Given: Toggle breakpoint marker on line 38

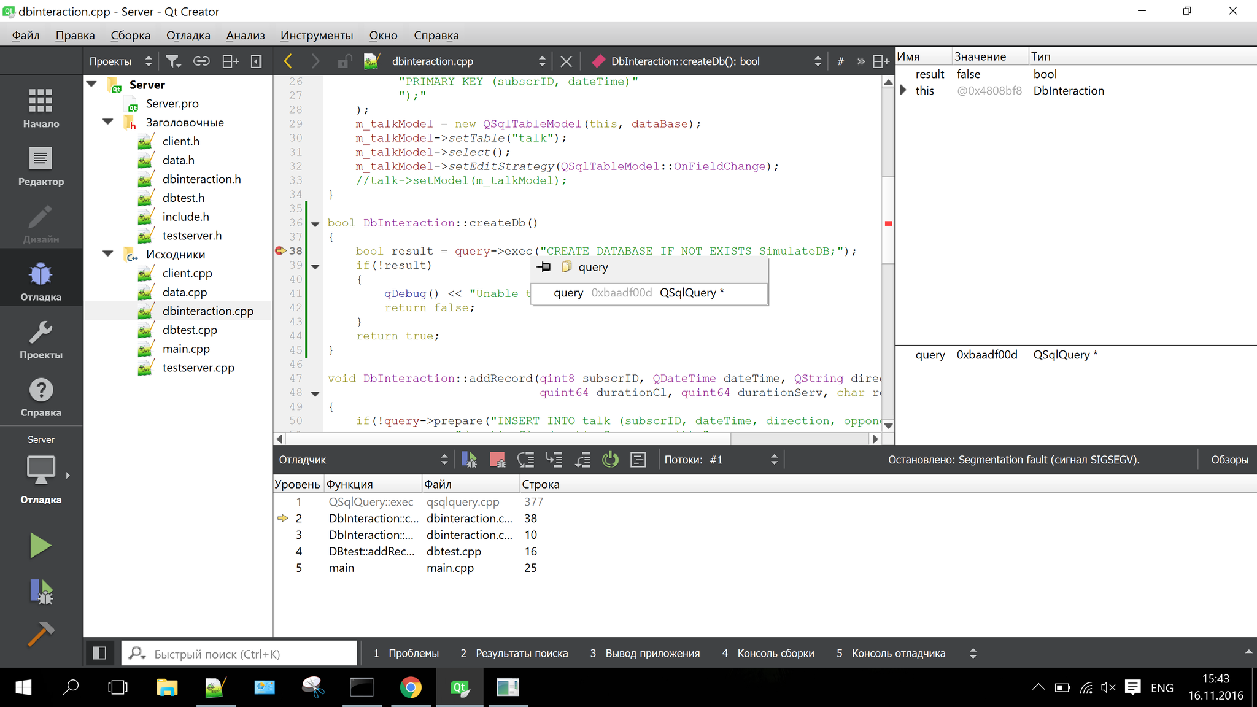Looking at the screenshot, I should tap(280, 250).
